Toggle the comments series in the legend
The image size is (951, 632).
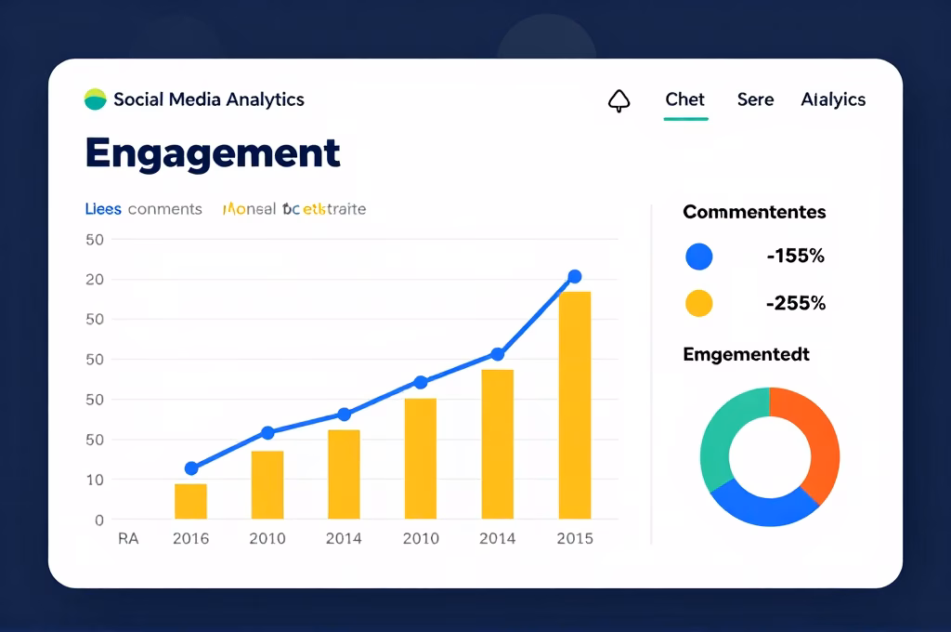pos(165,209)
